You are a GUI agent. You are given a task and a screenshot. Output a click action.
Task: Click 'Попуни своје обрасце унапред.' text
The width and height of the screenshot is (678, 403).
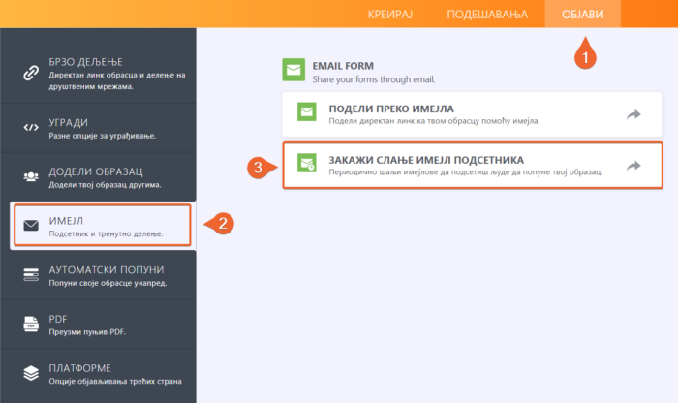coord(108,283)
